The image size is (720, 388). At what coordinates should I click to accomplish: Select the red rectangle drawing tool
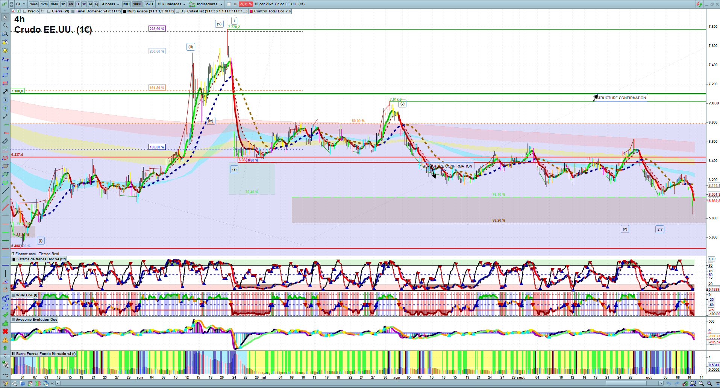5,83
